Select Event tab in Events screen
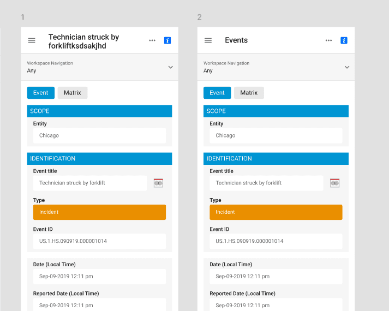The image size is (389, 311). 217,93
